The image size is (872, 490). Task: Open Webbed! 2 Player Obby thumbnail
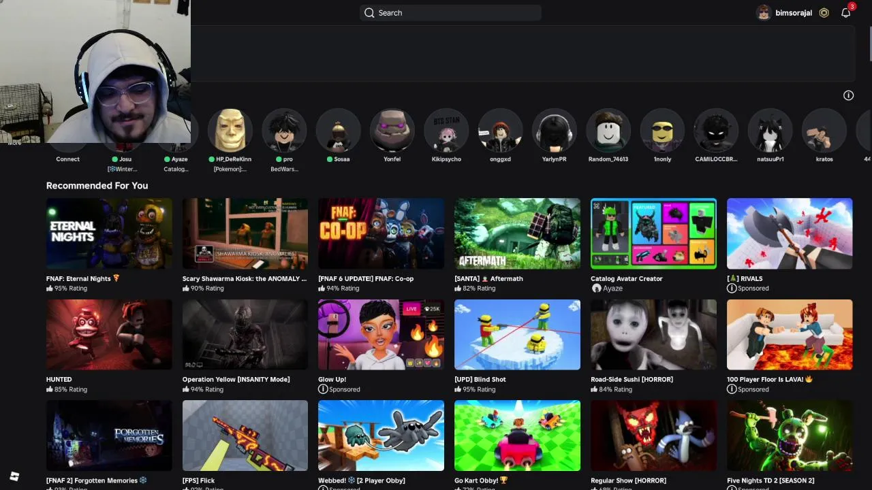click(x=381, y=436)
